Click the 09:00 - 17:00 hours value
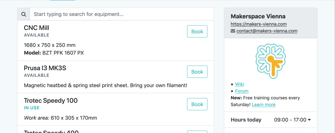This screenshot has width=335, height=133. (290, 120)
